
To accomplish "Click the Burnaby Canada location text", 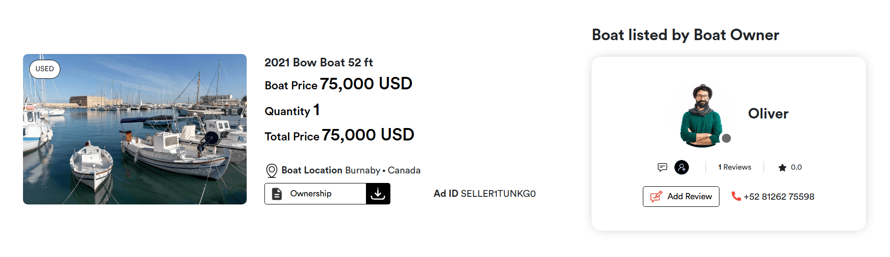I will [382, 171].
